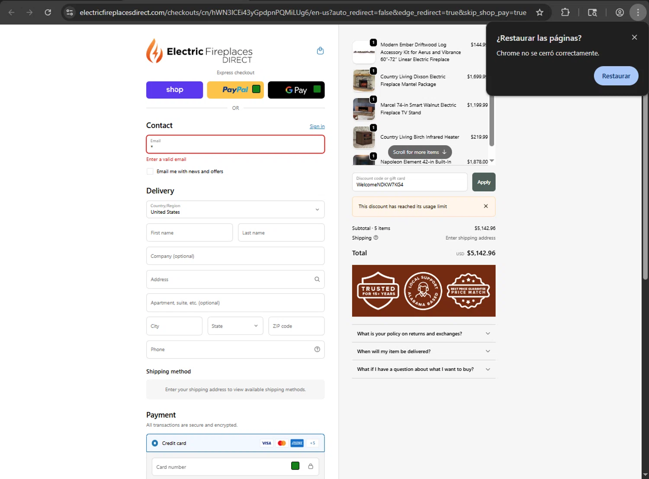Image resolution: width=649 pixels, height=479 pixels.
Task: Open the Chrome three-dot menu
Action: (638, 13)
